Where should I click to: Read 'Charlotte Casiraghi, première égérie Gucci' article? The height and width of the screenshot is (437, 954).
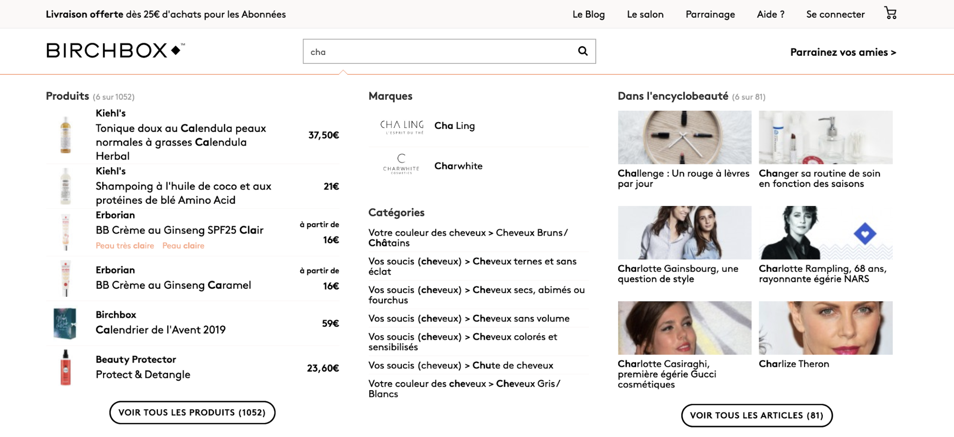coord(667,374)
